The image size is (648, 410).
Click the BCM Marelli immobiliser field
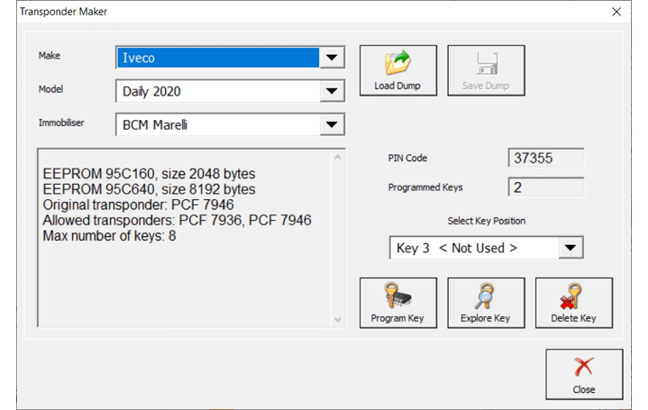coord(218,124)
